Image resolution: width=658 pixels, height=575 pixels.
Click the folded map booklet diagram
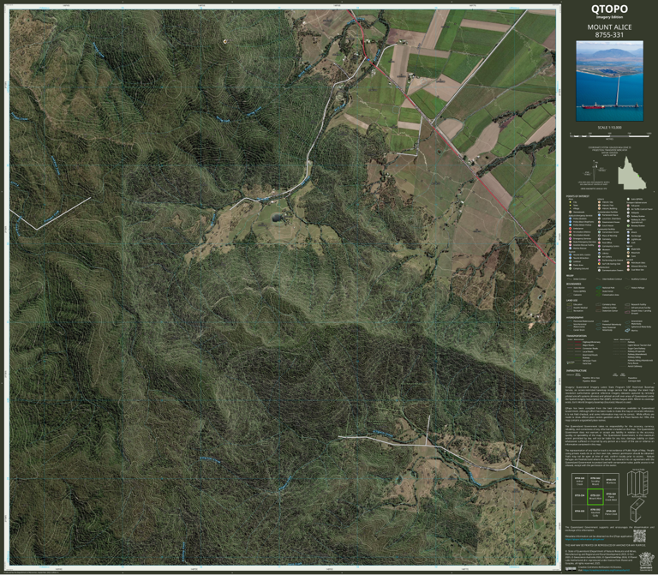pyautogui.click(x=637, y=511)
